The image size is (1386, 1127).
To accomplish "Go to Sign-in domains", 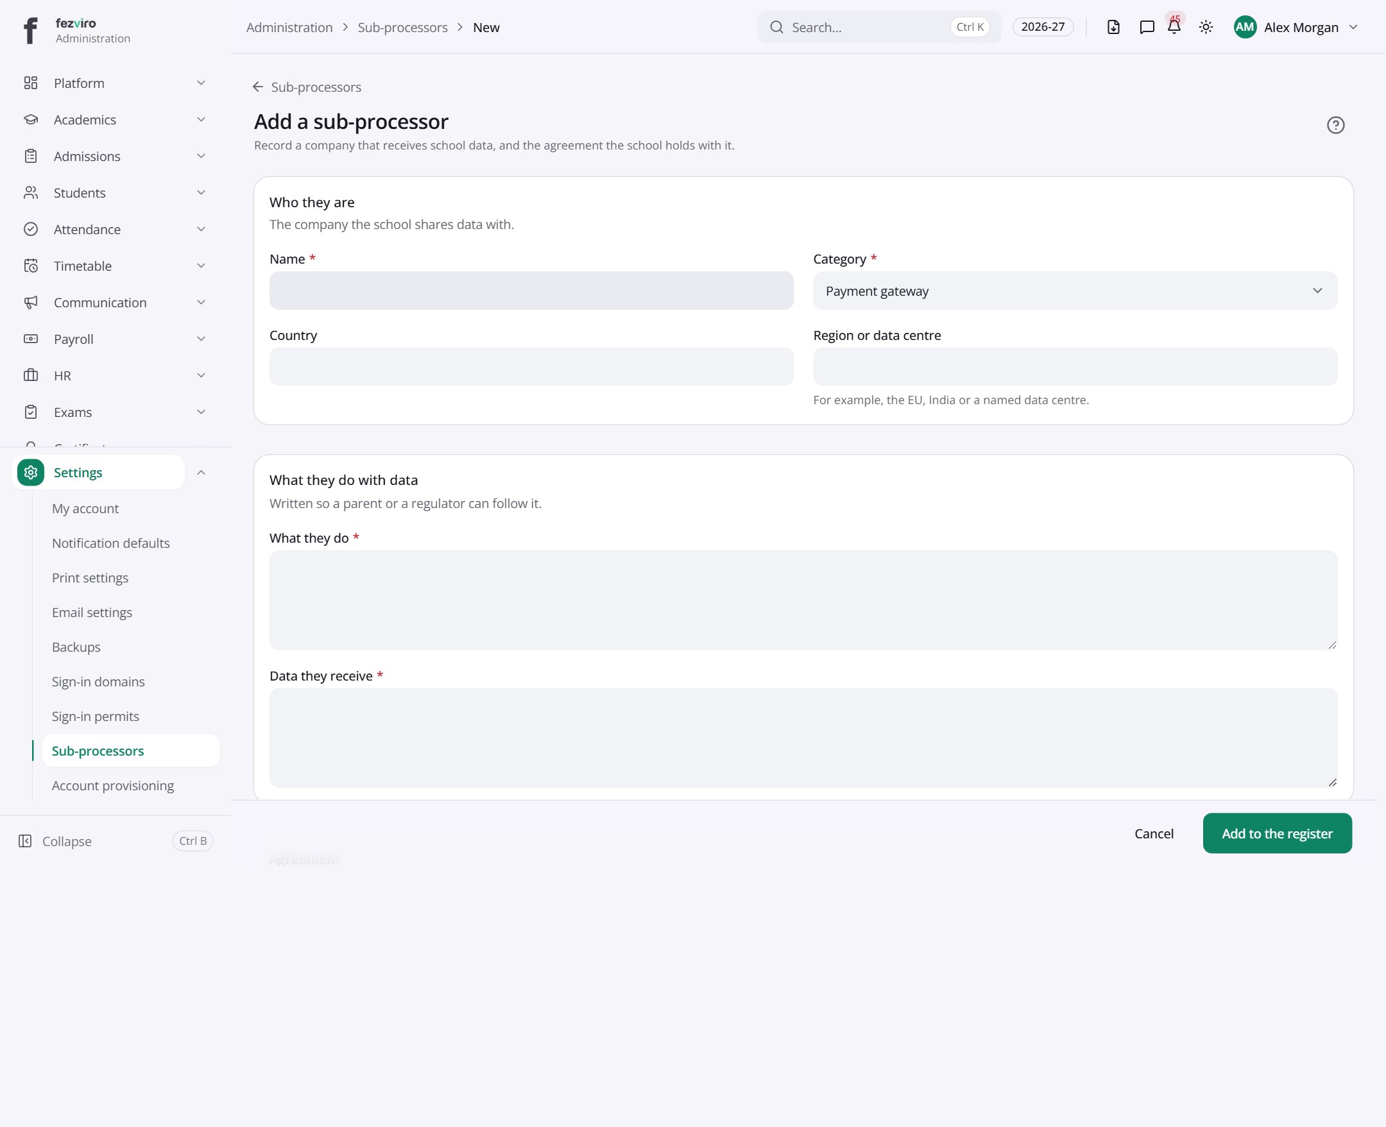I will pyautogui.click(x=98, y=682).
